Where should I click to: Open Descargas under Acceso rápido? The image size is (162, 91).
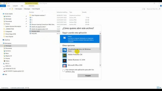(x=8, y=19)
